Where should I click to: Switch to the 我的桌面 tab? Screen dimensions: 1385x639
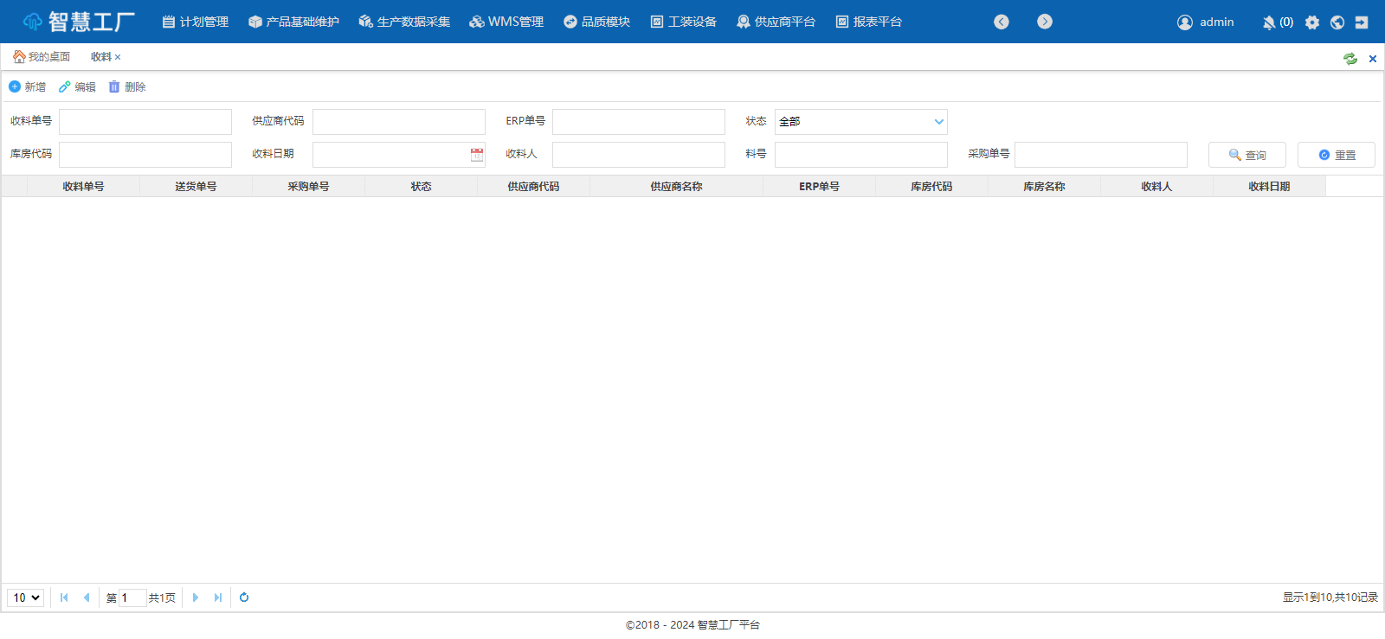click(x=42, y=57)
